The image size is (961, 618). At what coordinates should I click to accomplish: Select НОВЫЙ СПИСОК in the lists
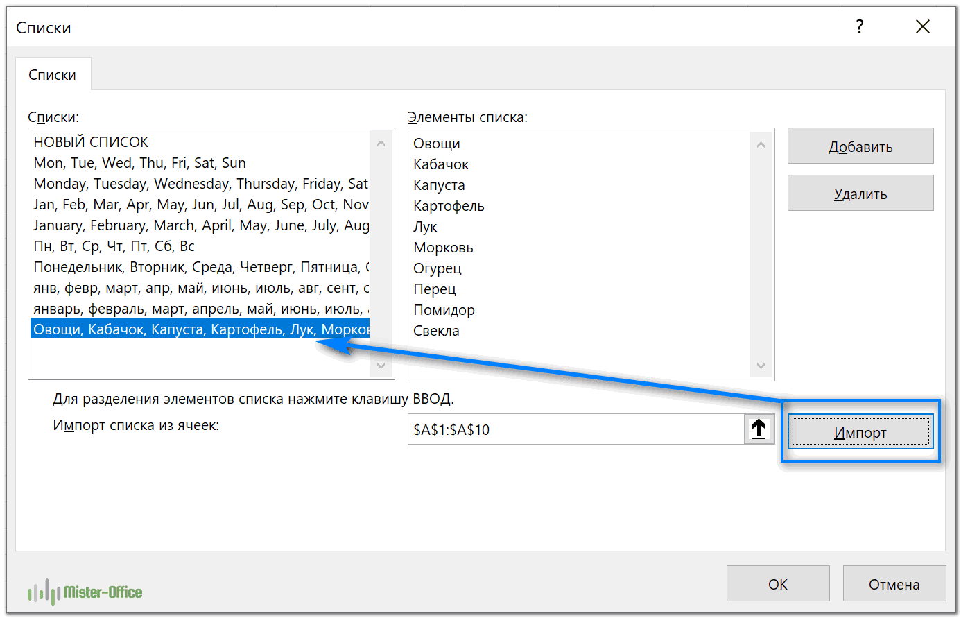pos(91,142)
